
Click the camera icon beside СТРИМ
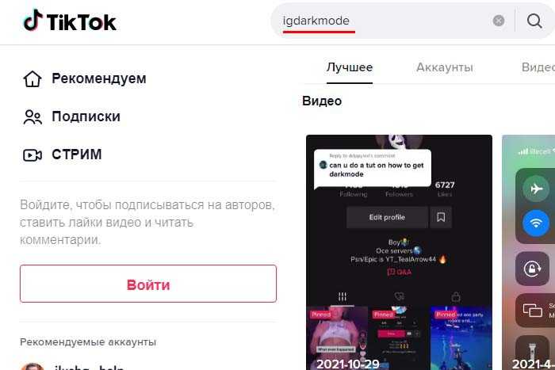[x=33, y=154]
